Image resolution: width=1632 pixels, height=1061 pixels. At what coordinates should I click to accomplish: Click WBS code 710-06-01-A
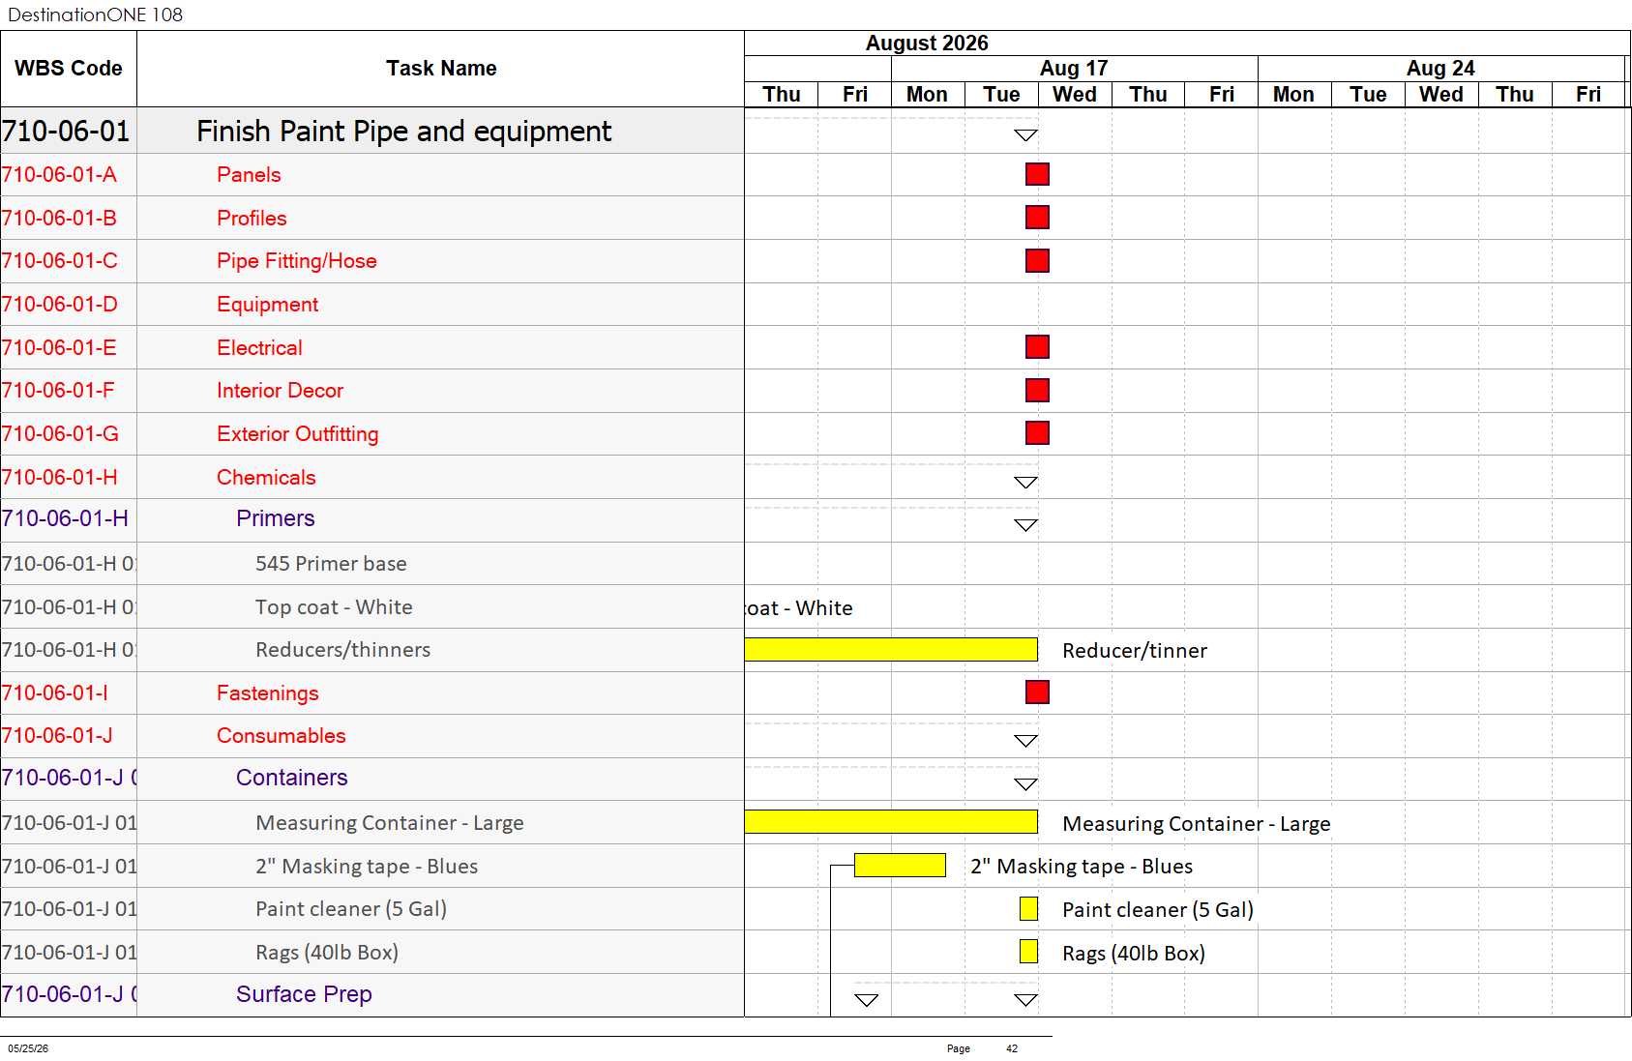[59, 175]
